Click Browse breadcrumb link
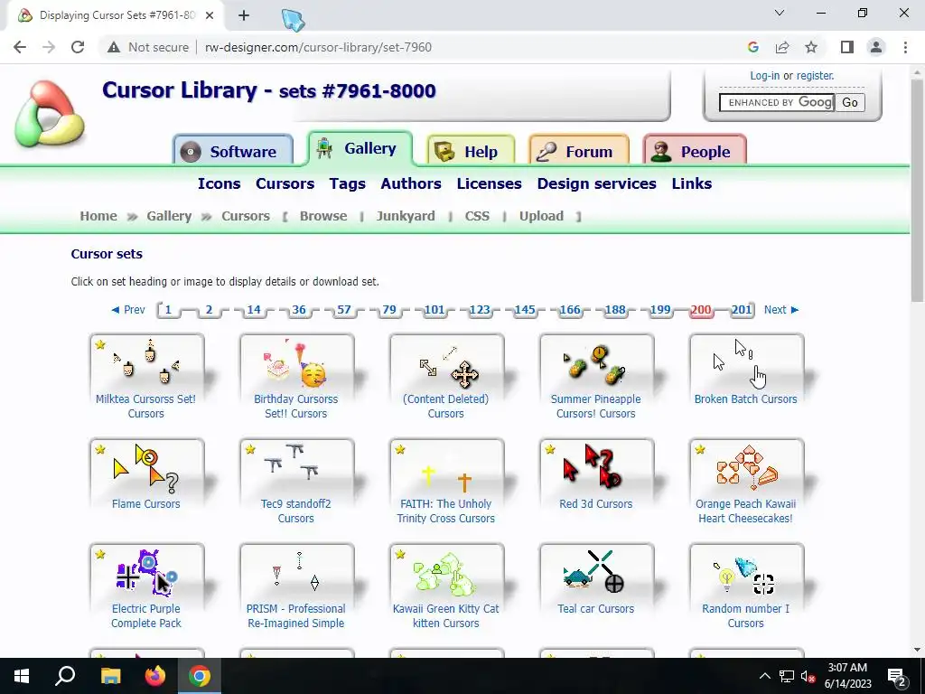 323,216
